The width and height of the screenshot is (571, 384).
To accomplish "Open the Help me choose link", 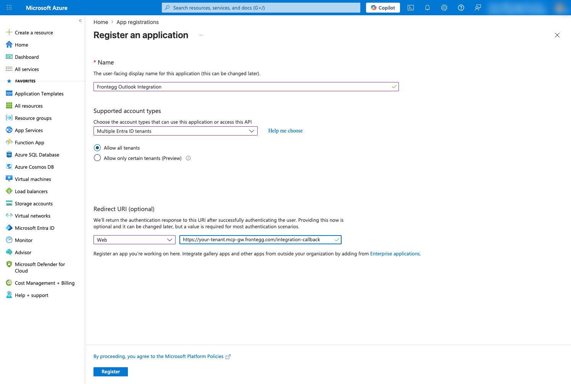I will tap(285, 131).
